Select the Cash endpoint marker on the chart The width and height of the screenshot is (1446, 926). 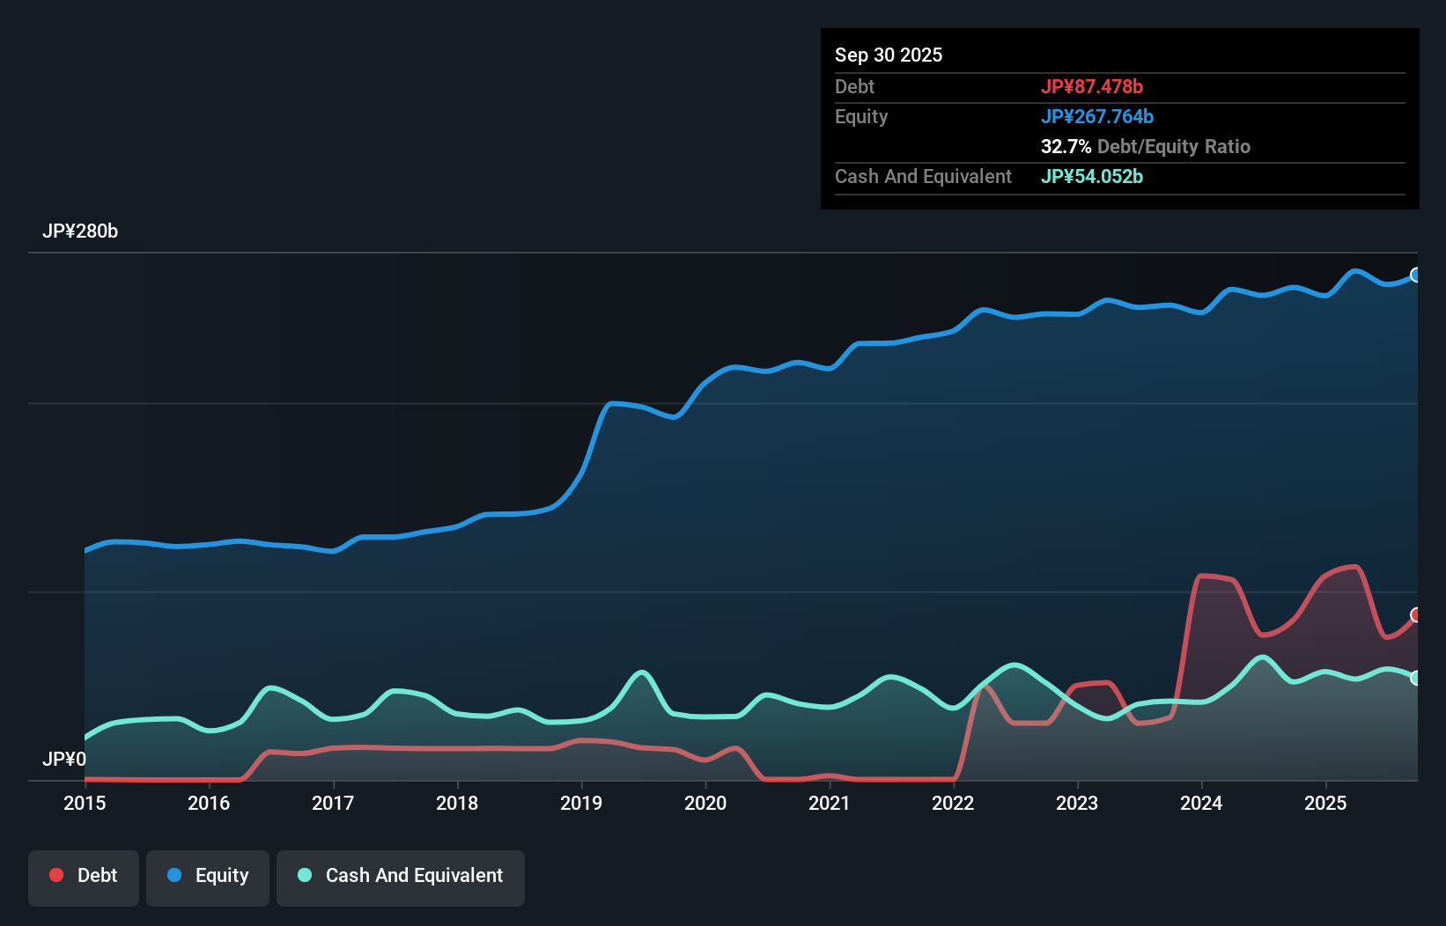1415,679
